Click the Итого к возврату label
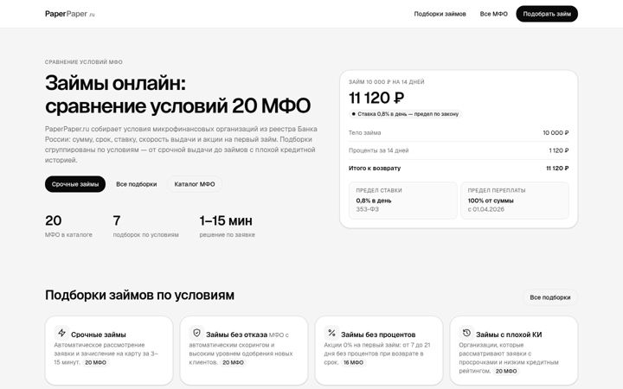The image size is (623, 389). pos(375,168)
